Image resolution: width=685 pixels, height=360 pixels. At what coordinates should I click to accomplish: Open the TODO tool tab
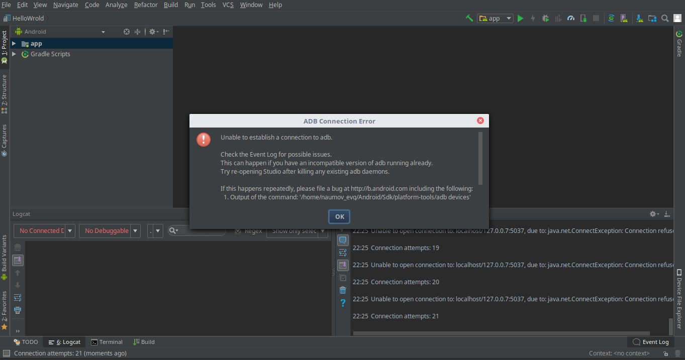coord(26,342)
